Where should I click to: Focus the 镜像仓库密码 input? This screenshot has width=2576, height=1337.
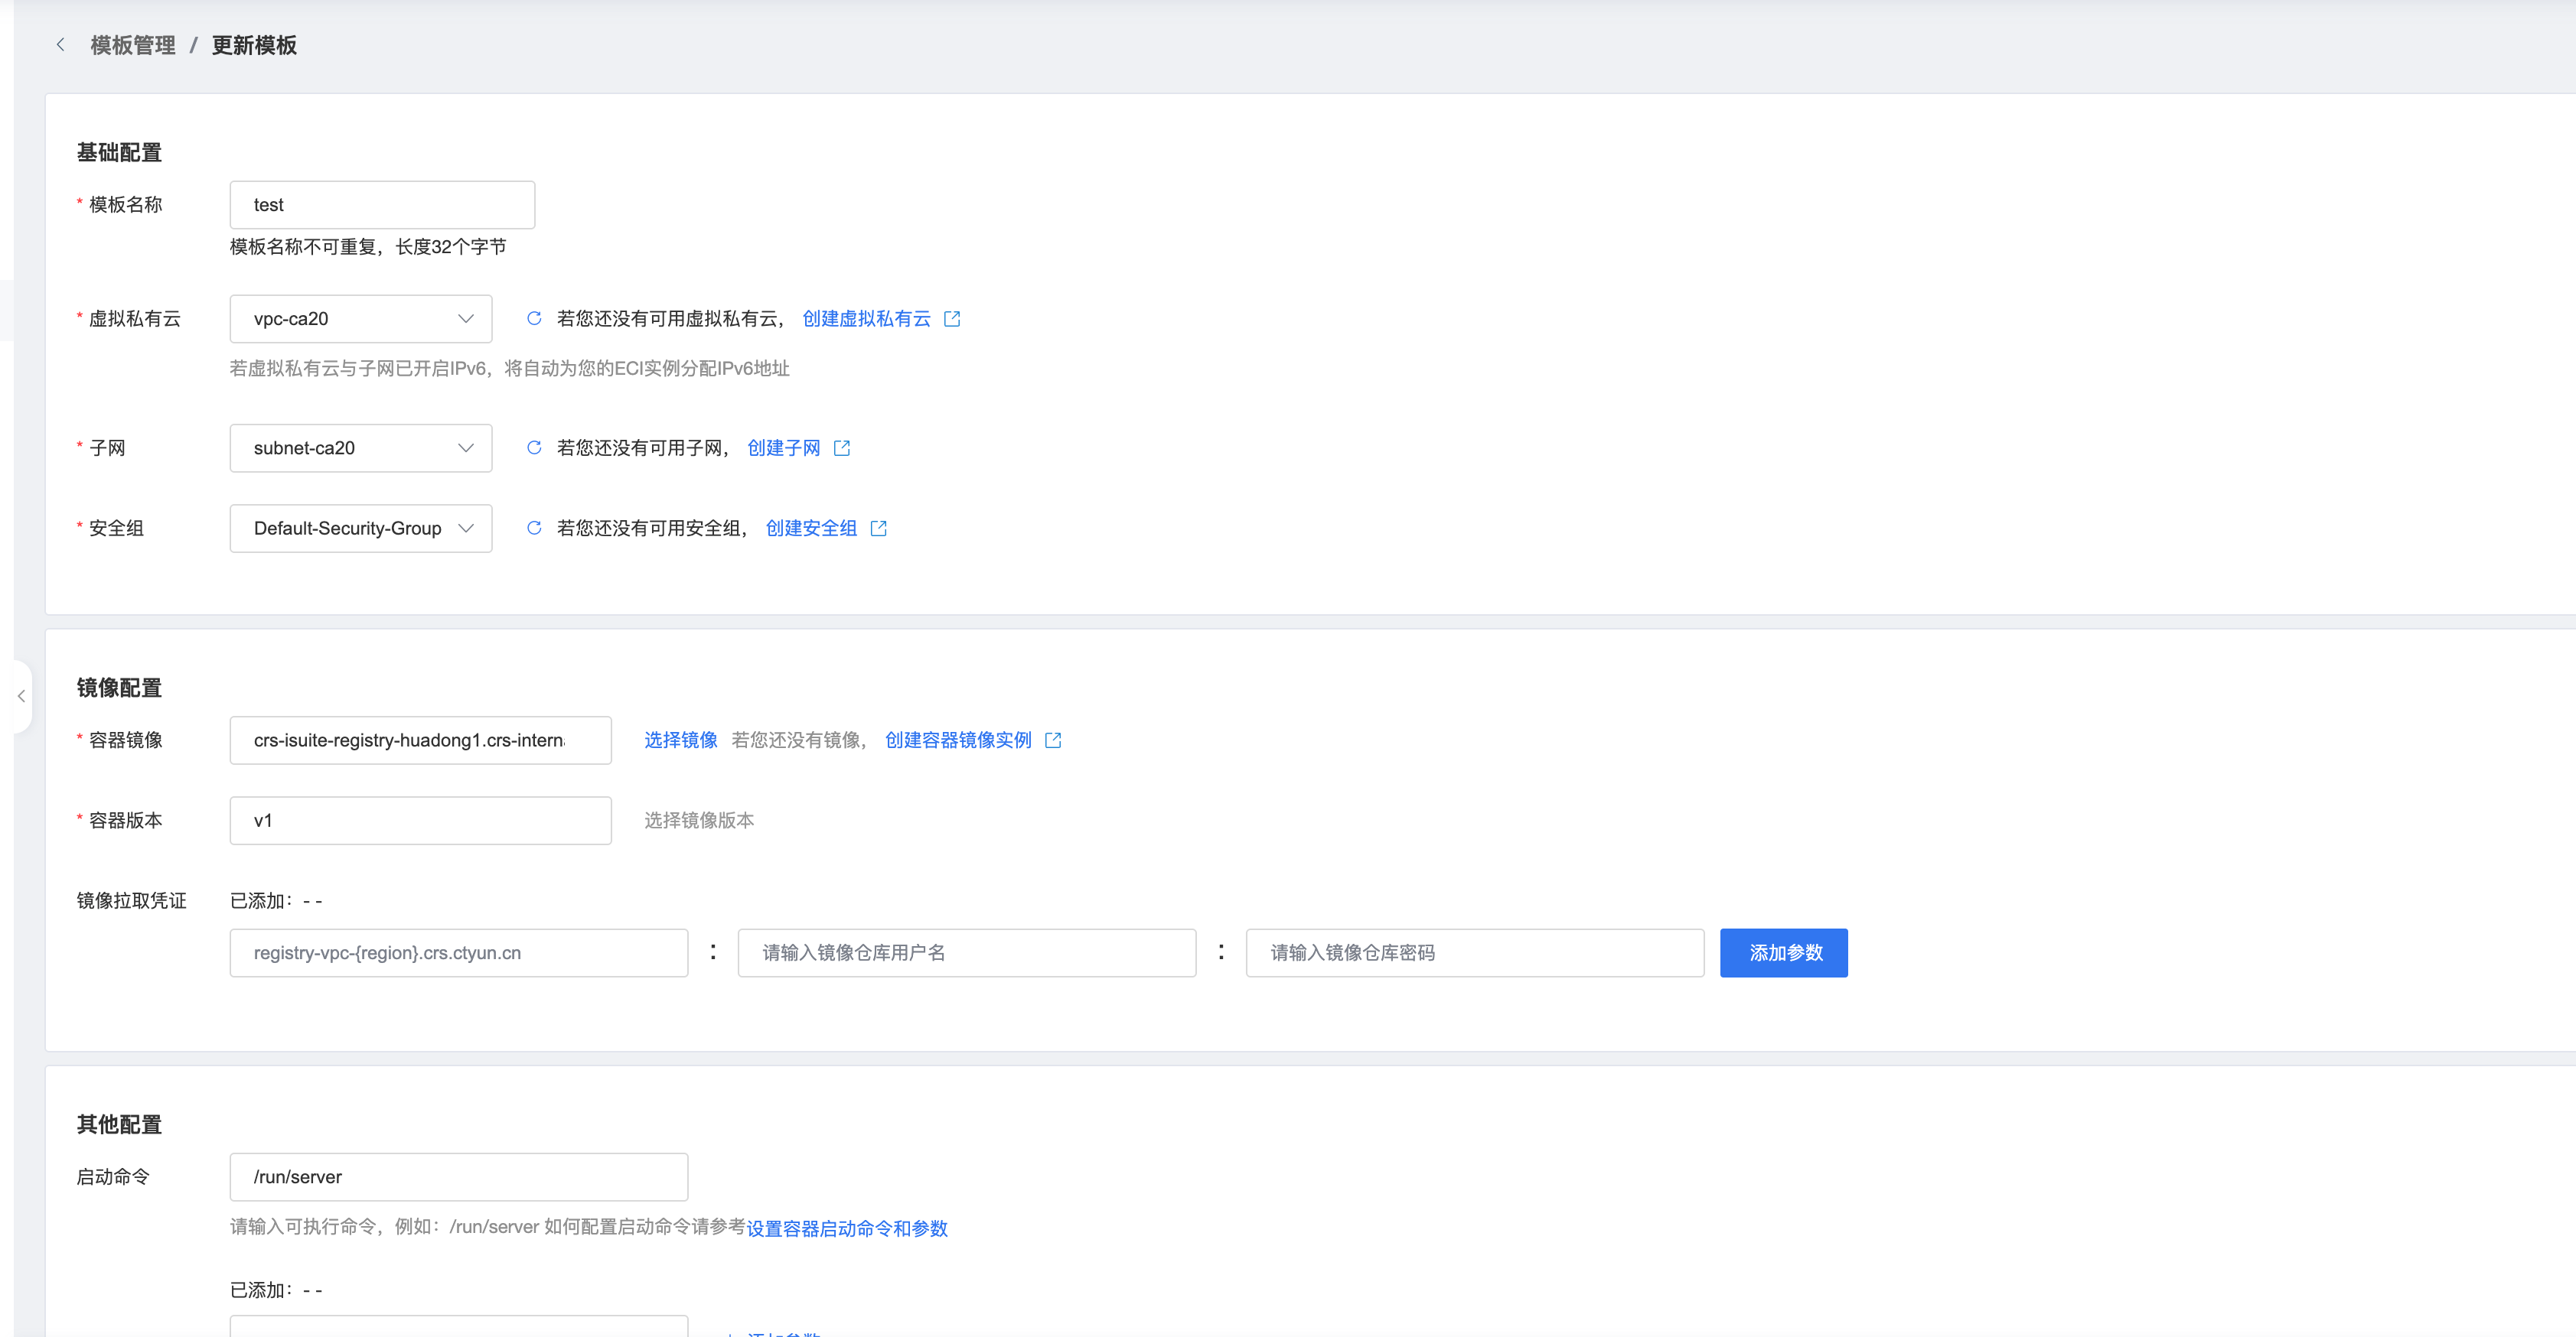1474,952
